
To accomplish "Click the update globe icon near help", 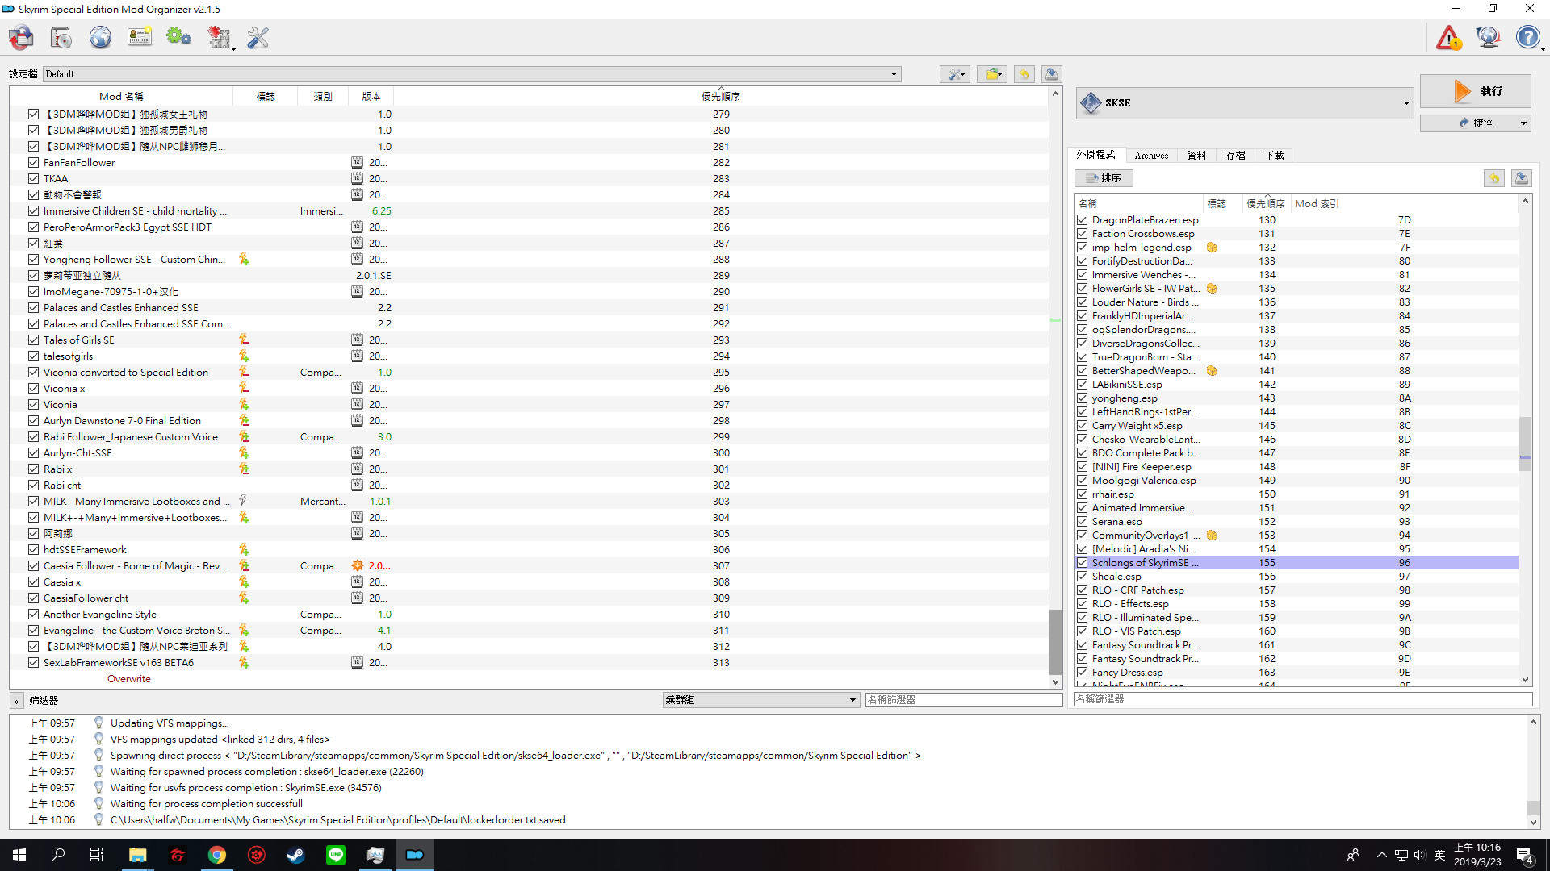I will pos(1488,37).
